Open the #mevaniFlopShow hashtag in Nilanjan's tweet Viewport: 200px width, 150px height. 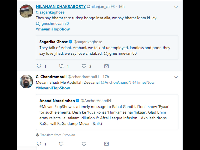pos(53,30)
